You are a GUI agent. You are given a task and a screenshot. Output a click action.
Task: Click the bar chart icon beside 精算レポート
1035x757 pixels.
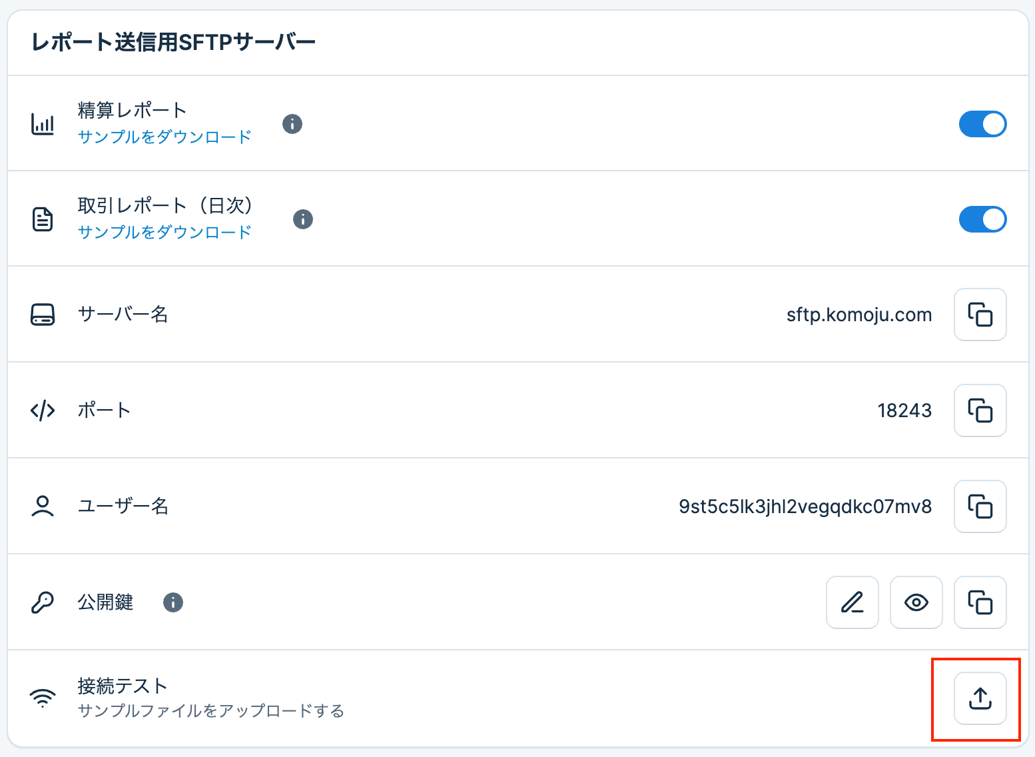coord(43,124)
